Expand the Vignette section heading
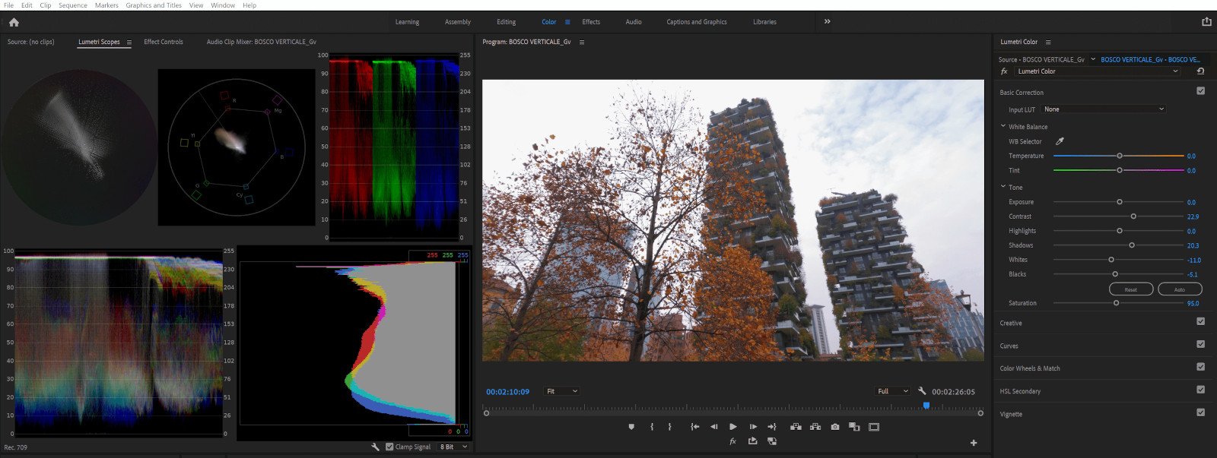 point(1011,415)
